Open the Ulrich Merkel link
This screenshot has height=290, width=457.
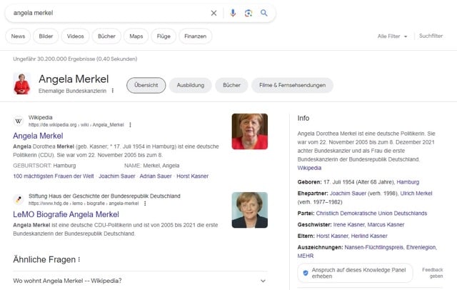(x=416, y=194)
